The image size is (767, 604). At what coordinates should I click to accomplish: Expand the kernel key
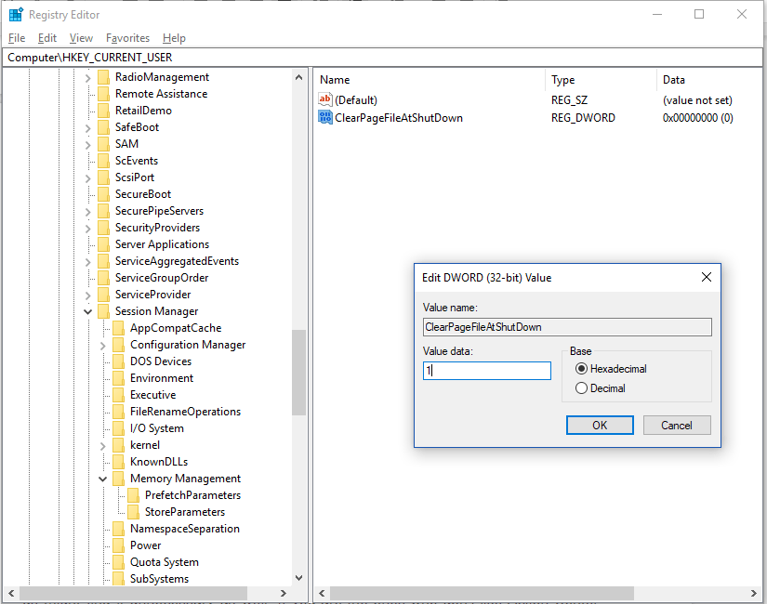(102, 444)
